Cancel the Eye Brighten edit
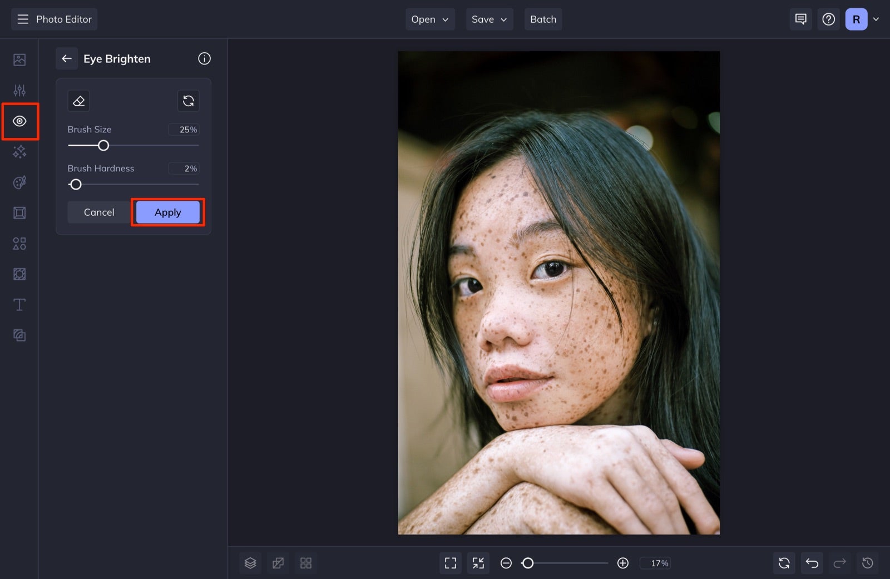 pos(99,212)
